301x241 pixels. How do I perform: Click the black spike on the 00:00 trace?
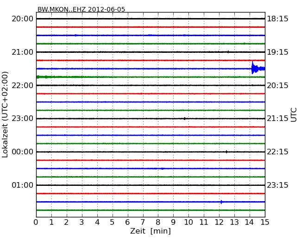226,152
